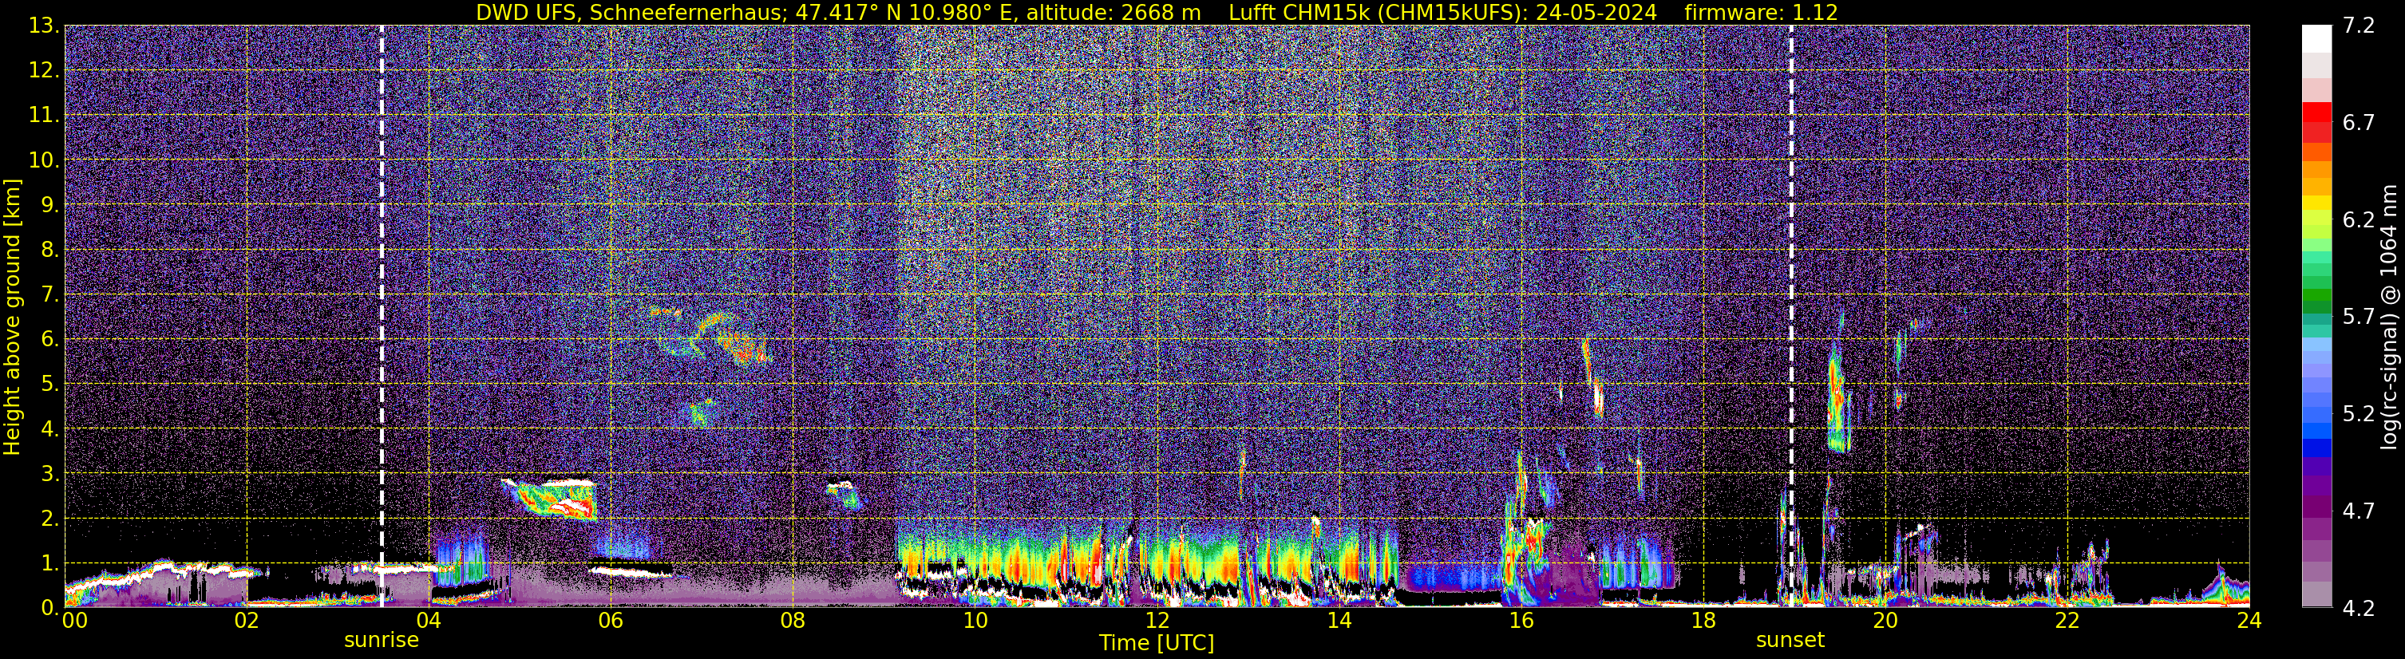Click the '04' tick label on the time axis
The image size is (2405, 659).
pyautogui.click(x=428, y=621)
